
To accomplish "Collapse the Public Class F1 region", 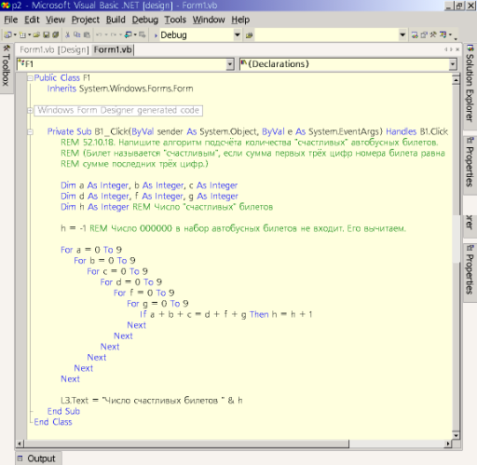I will 30,78.
